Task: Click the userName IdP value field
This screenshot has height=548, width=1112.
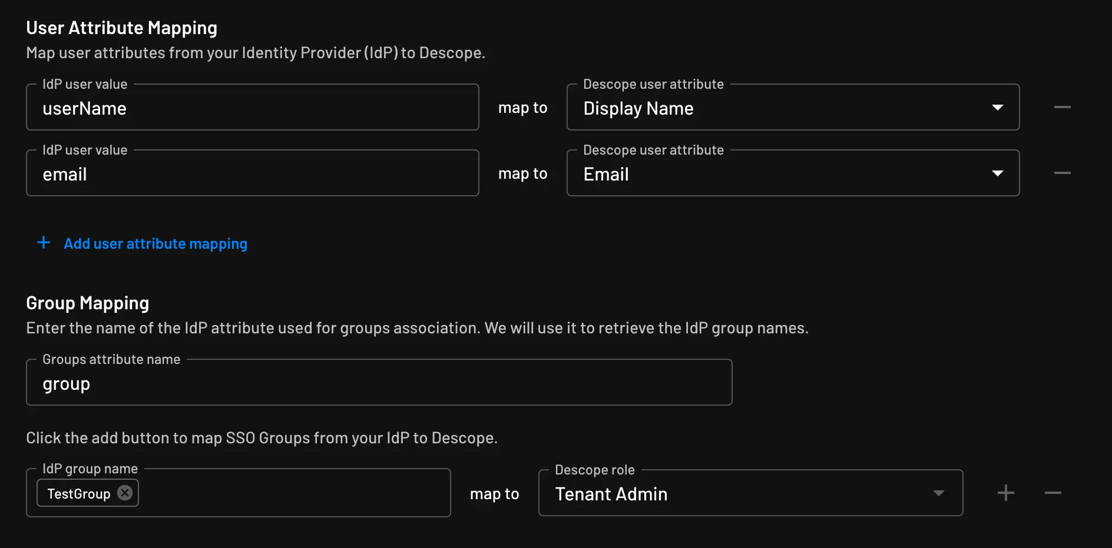Action: 252,108
